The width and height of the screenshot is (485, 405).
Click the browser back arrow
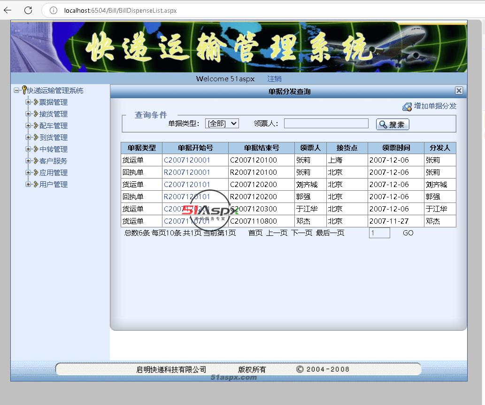(x=8, y=10)
